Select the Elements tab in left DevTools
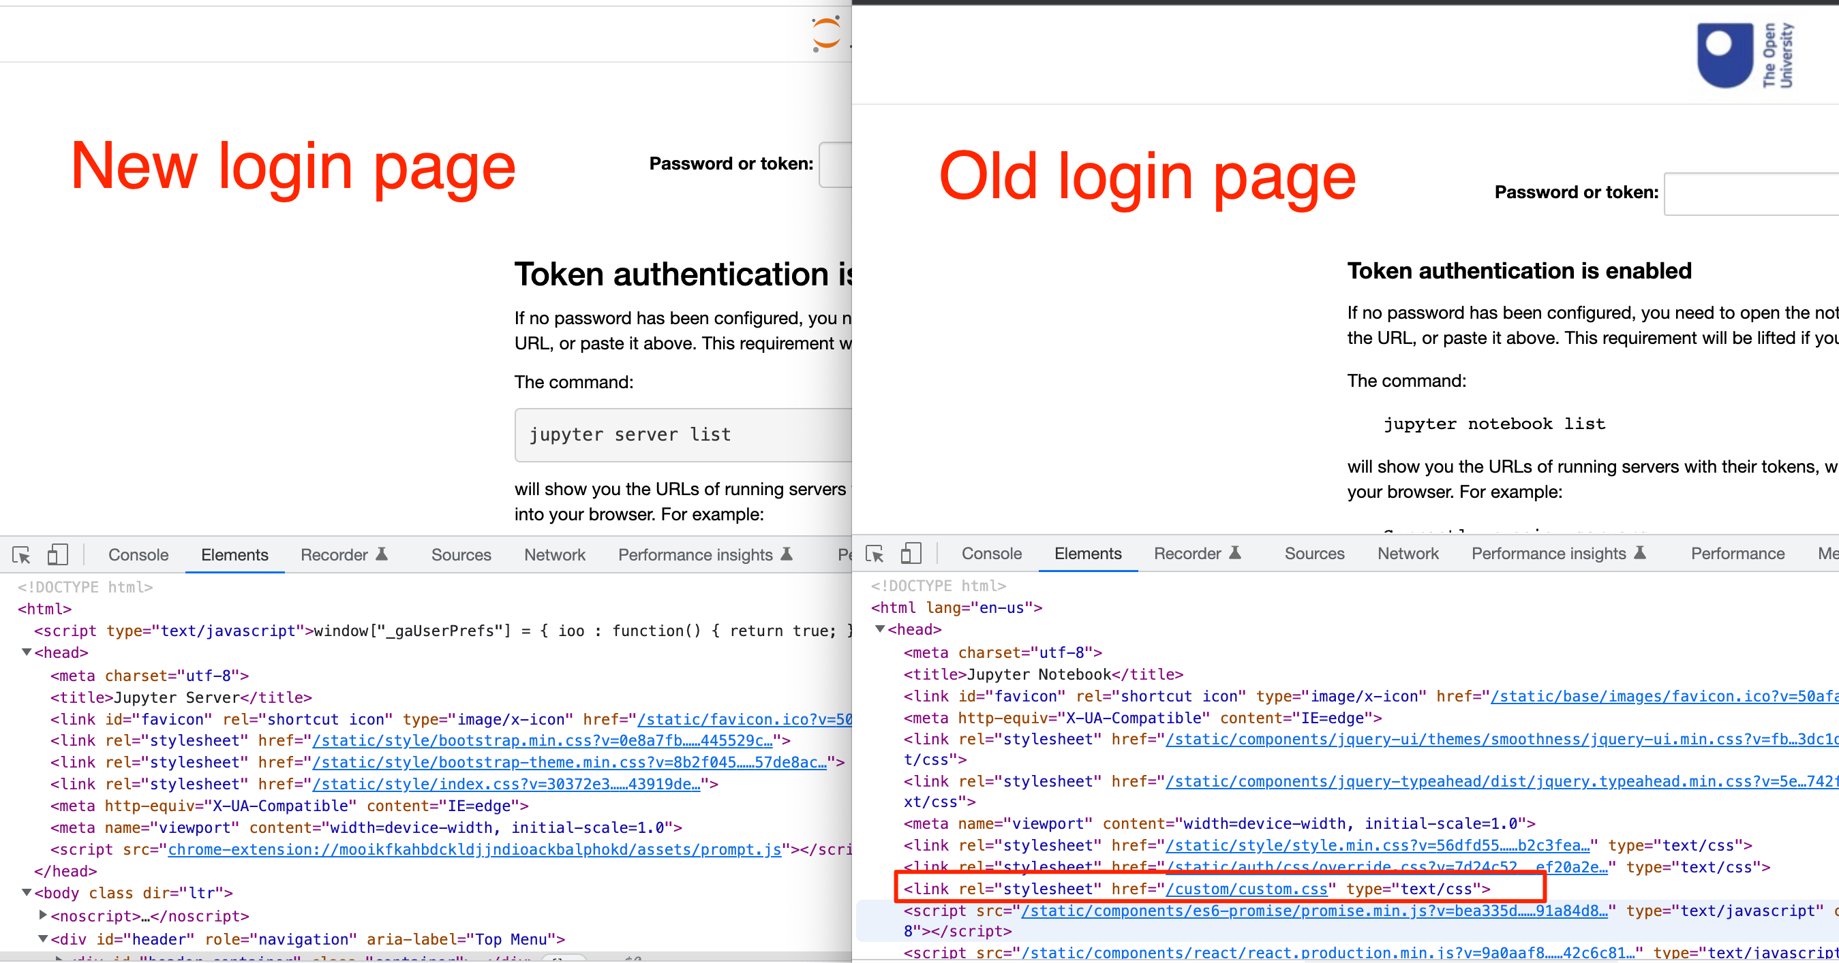Viewport: 1839px width, 963px height. click(235, 555)
